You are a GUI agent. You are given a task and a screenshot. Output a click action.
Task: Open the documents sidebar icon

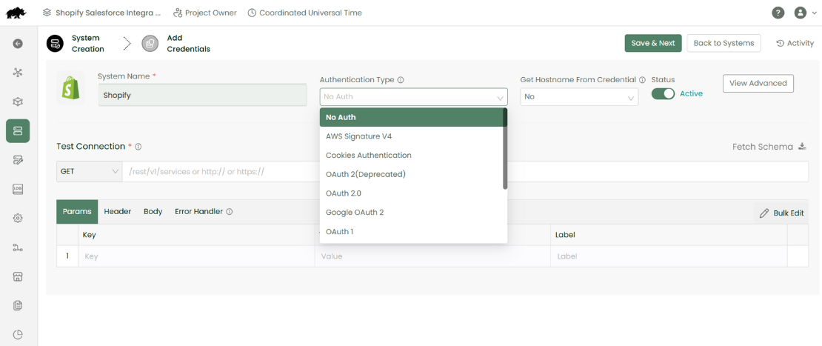[x=18, y=305]
